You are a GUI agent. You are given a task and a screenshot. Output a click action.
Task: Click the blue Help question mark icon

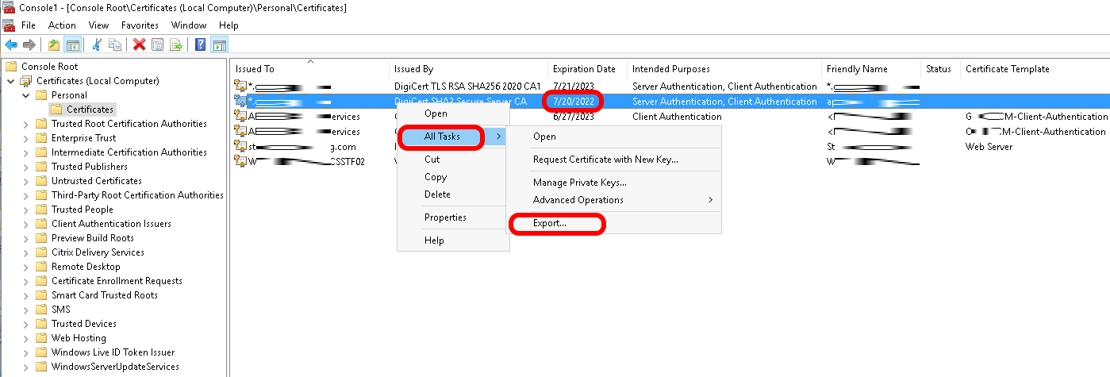pos(201,45)
